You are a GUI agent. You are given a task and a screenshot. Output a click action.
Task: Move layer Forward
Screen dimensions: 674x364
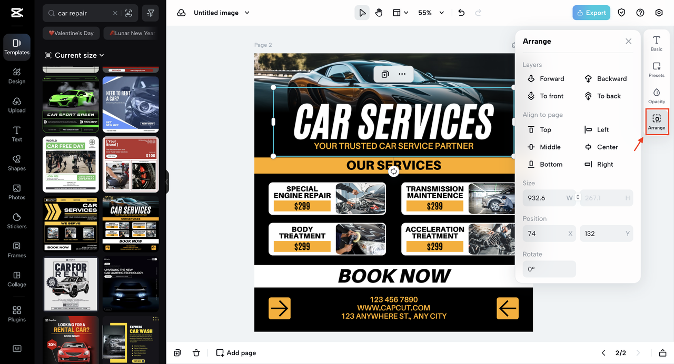(546, 79)
